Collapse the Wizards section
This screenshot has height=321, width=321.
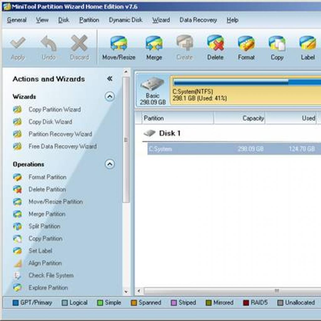(110, 97)
